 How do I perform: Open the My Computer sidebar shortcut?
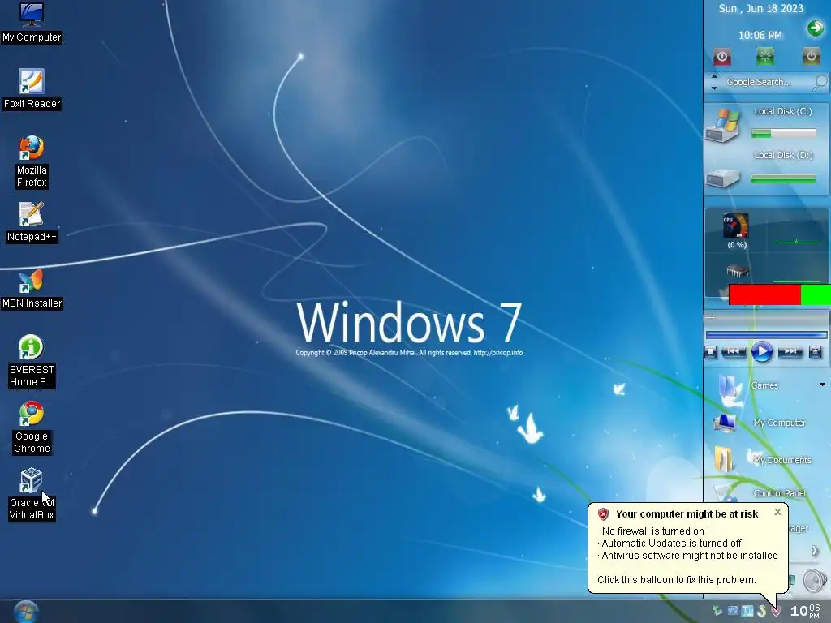(x=780, y=423)
